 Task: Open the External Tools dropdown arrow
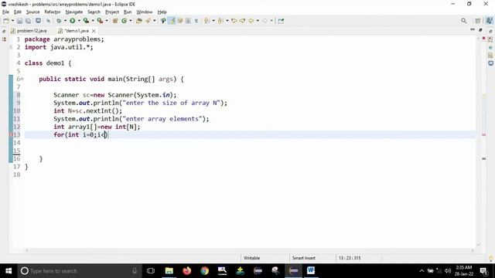[107, 21]
